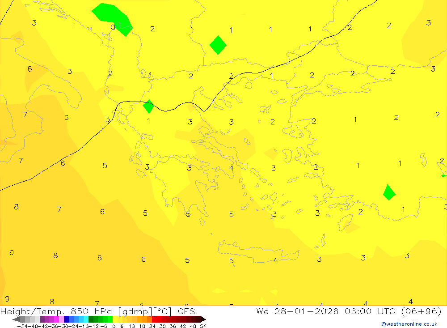
Task: Click the -54 label under the legend
Action: pyautogui.click(x=22, y=326)
